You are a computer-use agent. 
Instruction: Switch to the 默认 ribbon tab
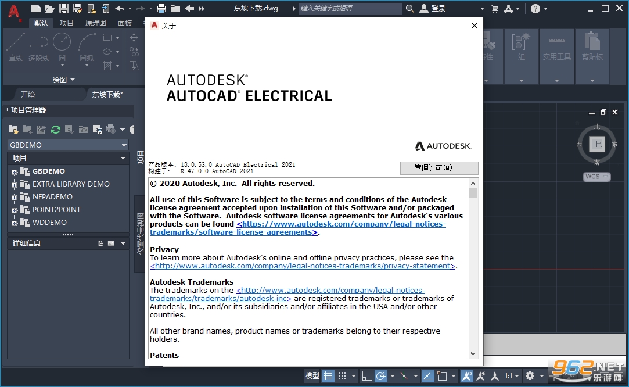coord(41,23)
